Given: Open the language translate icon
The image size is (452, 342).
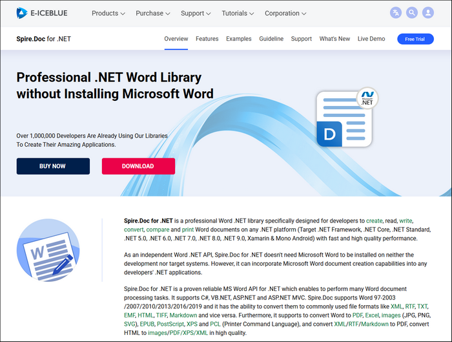Looking at the screenshot, I should click(396, 13).
